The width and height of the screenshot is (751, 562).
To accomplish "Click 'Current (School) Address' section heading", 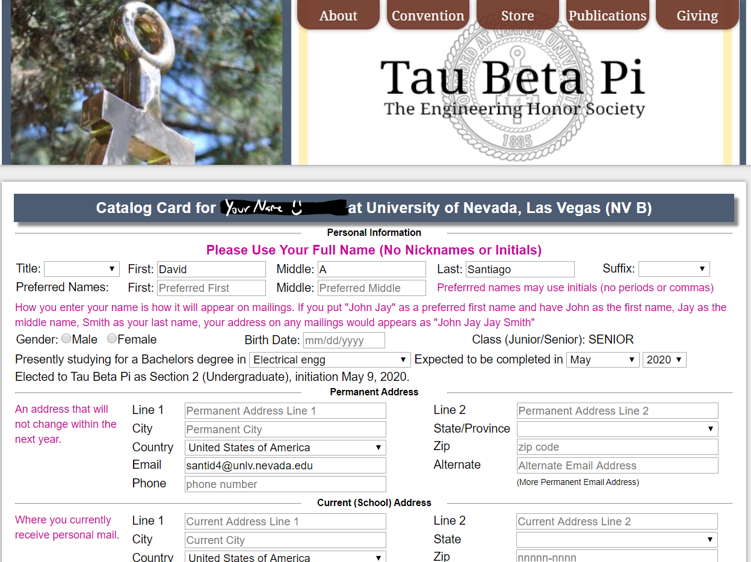I will 374,502.
